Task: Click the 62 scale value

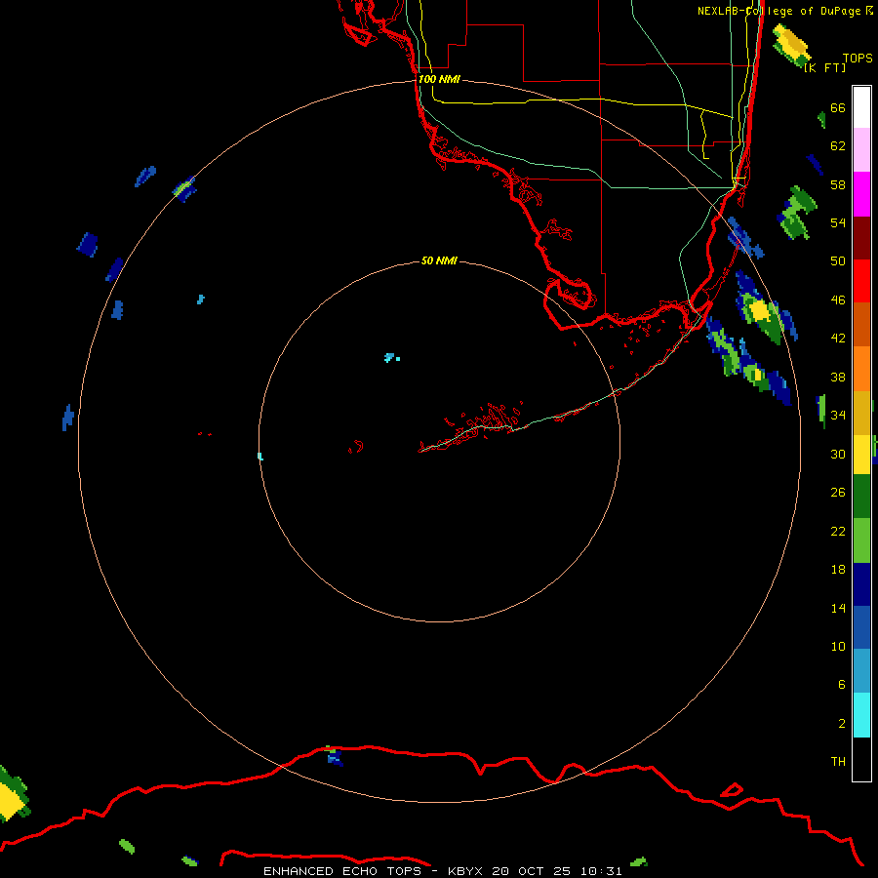Action: [838, 146]
